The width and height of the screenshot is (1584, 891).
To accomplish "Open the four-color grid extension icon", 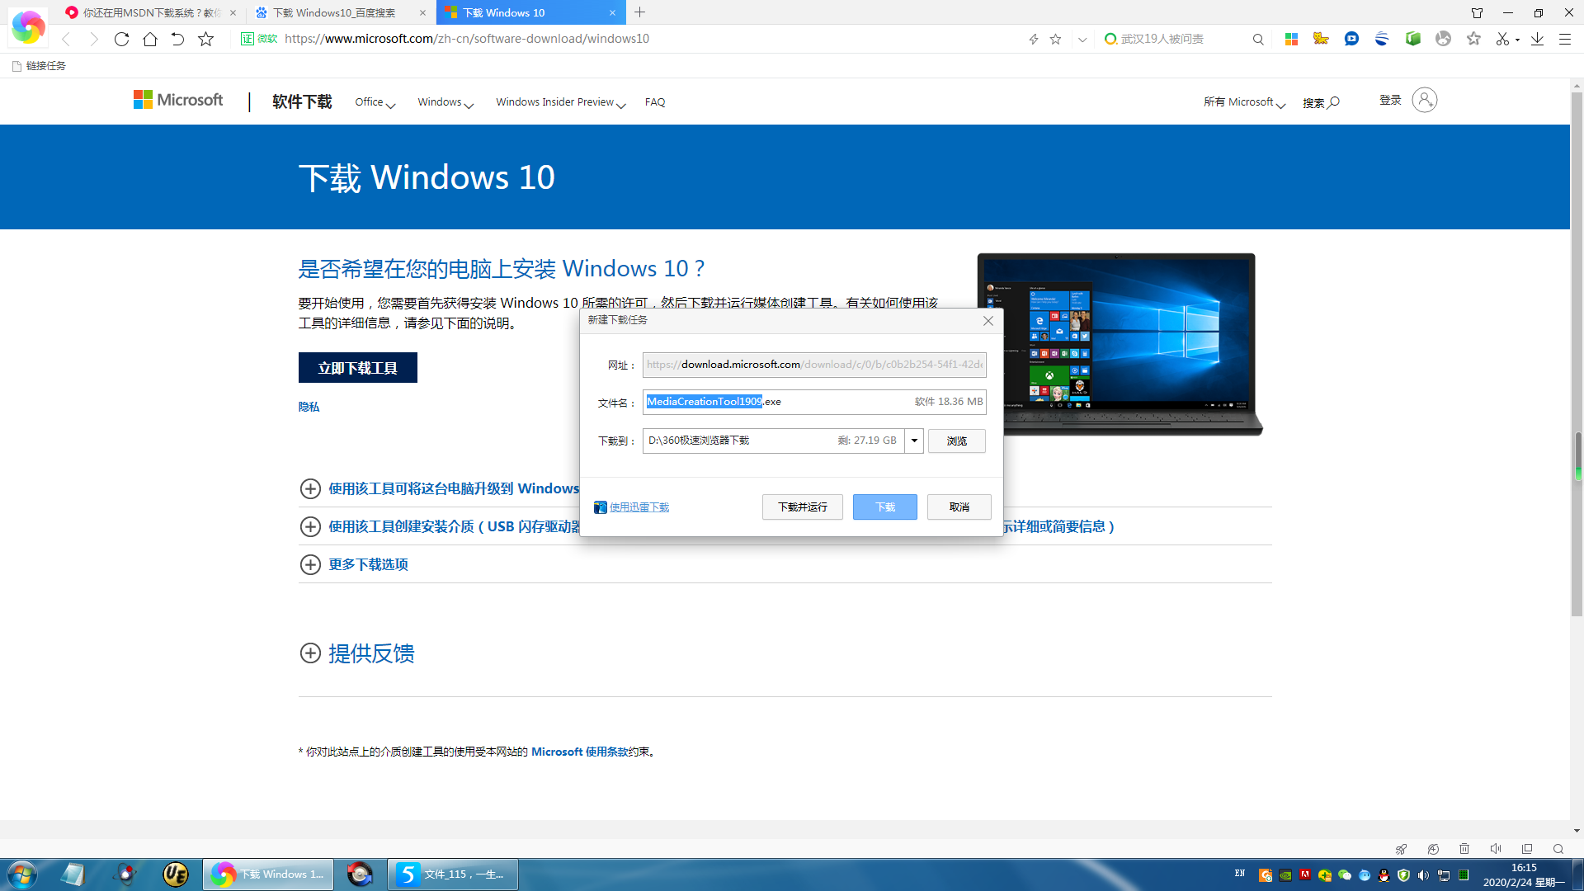I will tap(1292, 39).
